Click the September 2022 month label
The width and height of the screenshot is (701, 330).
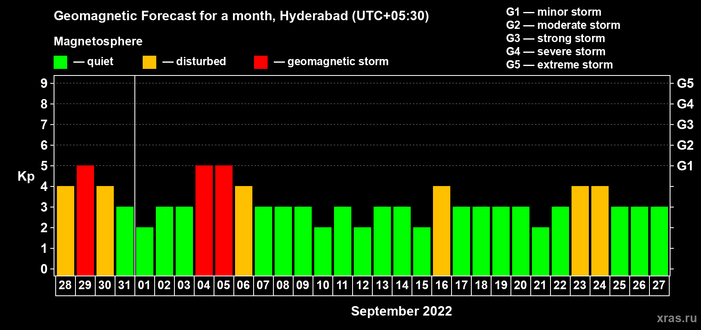pos(402,311)
